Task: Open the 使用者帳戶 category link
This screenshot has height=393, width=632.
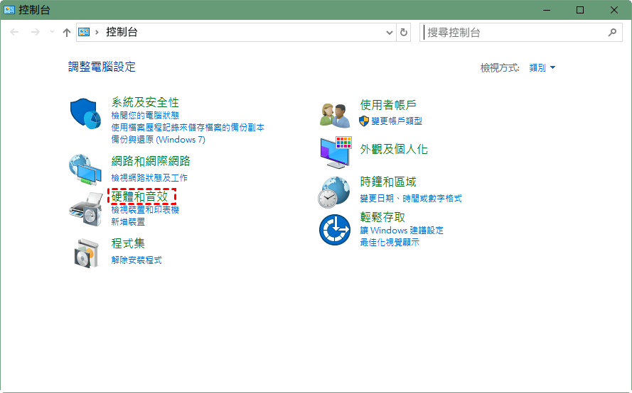Action: tap(388, 105)
